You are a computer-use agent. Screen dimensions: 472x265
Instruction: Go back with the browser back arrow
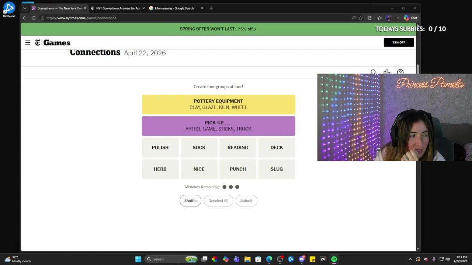pos(25,18)
